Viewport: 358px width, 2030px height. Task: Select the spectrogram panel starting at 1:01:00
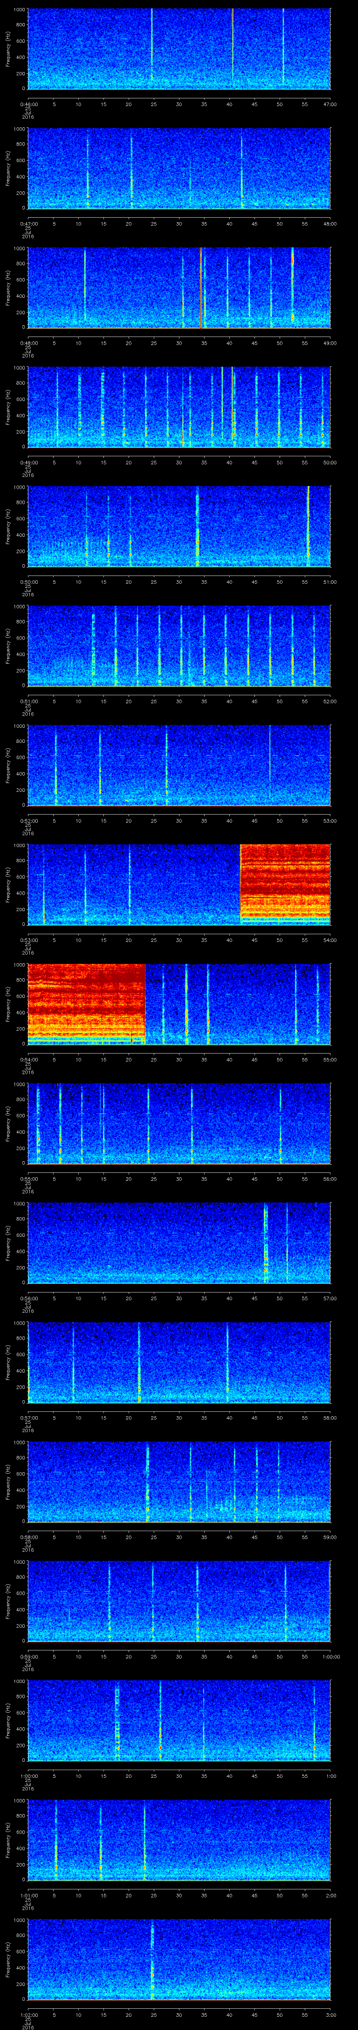(179, 1840)
